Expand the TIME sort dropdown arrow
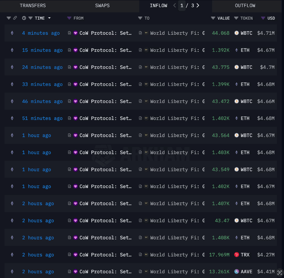Screen dimensions: 284x278 coord(49,18)
